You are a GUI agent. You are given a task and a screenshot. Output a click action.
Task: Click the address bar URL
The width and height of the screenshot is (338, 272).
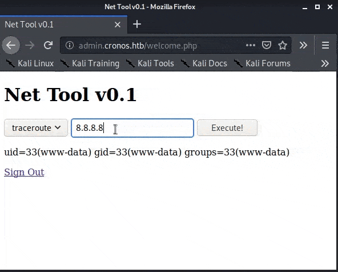tap(138, 46)
